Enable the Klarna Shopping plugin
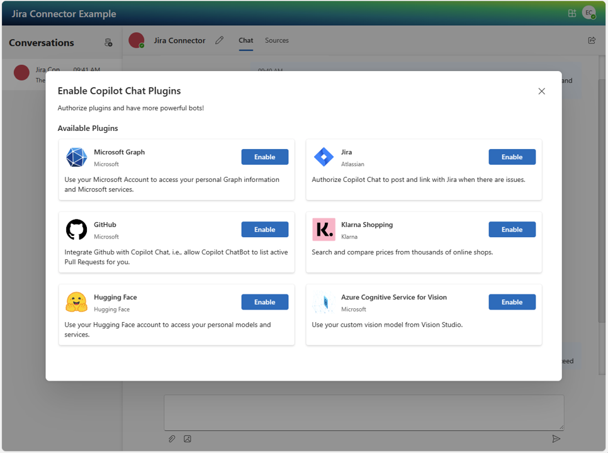 click(512, 230)
